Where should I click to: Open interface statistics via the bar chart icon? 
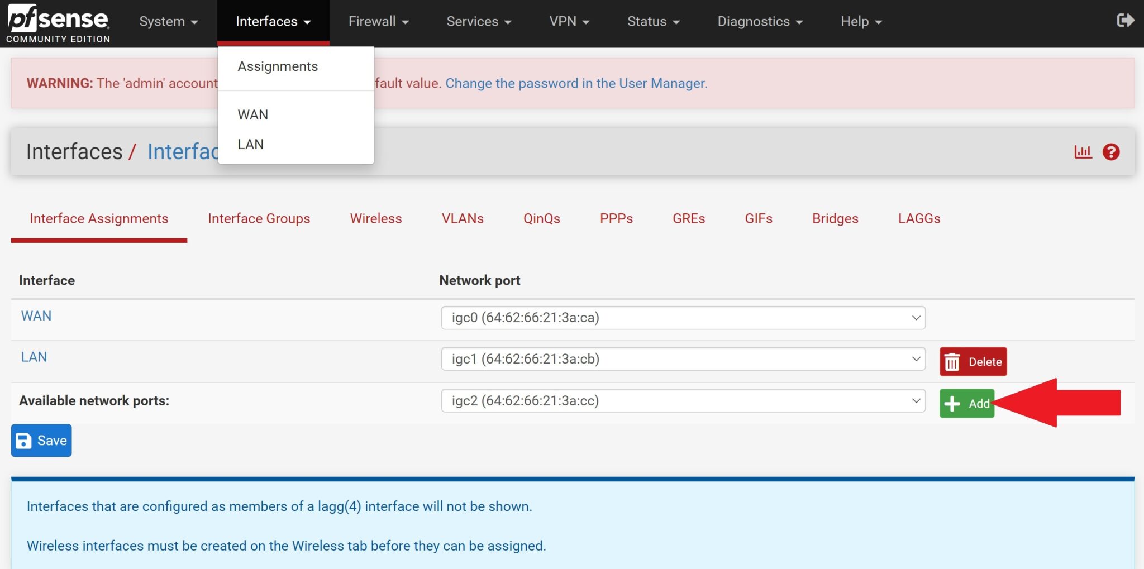[1083, 151]
